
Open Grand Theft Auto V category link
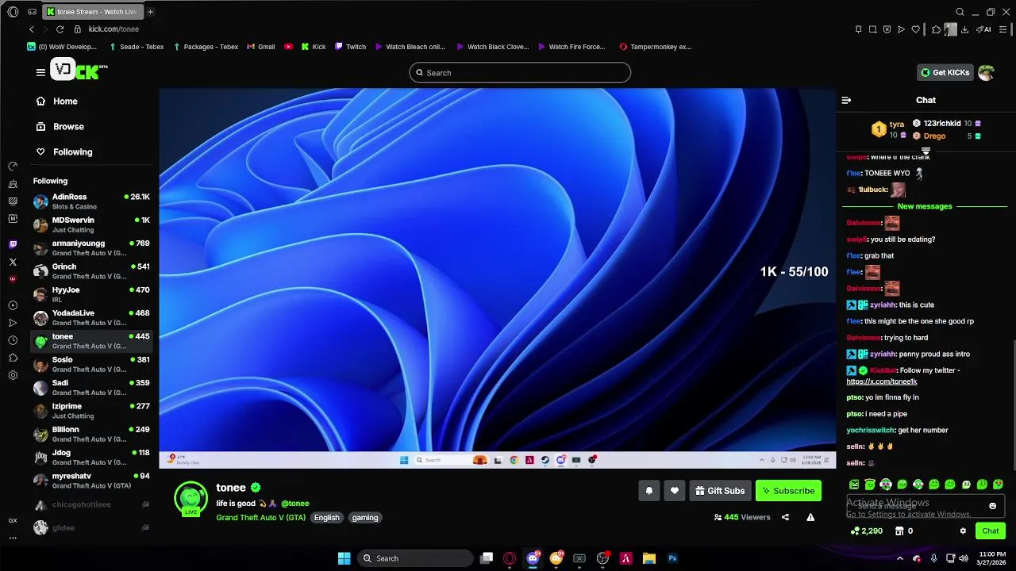pos(260,518)
